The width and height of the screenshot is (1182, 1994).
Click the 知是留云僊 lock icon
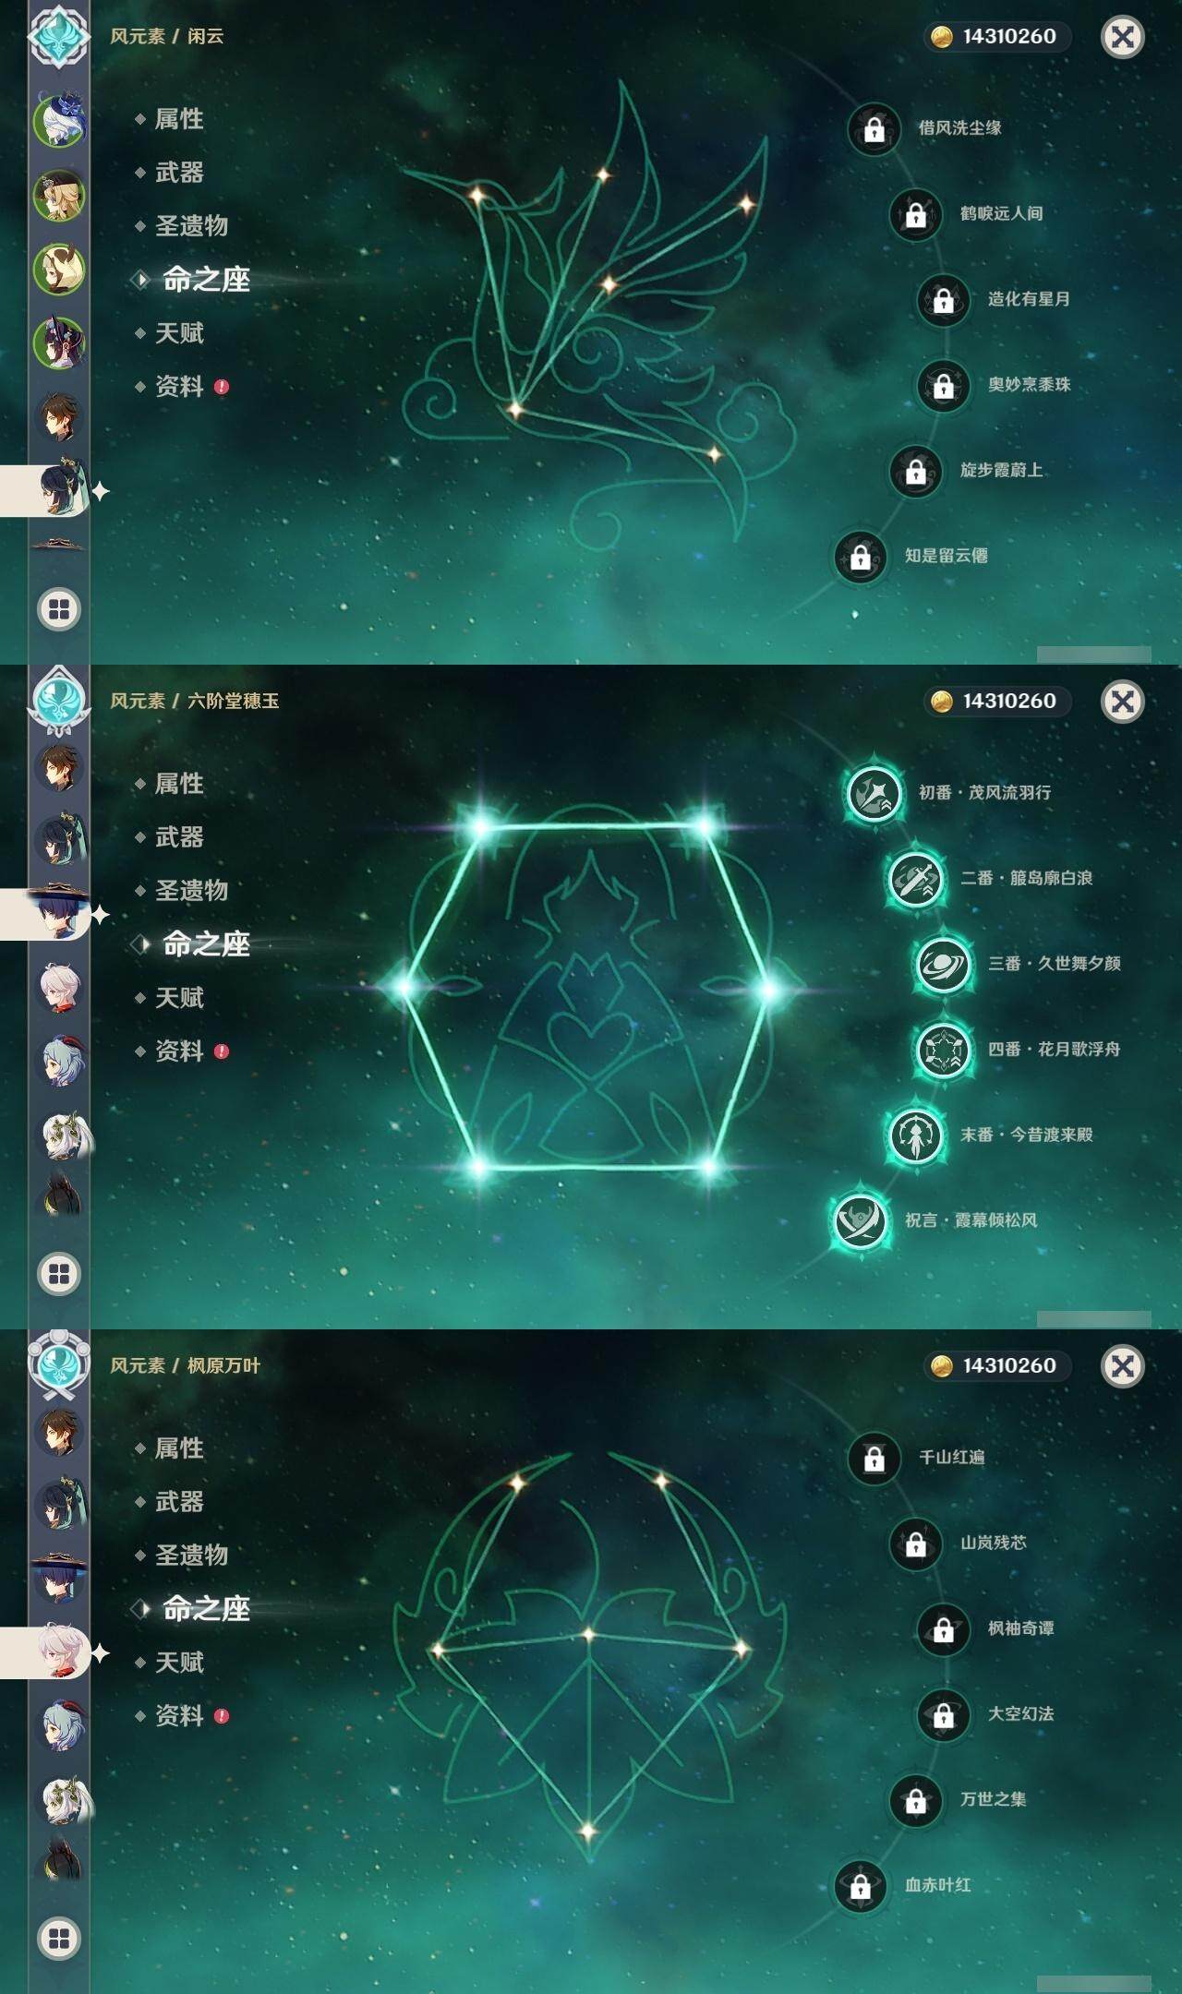[860, 557]
